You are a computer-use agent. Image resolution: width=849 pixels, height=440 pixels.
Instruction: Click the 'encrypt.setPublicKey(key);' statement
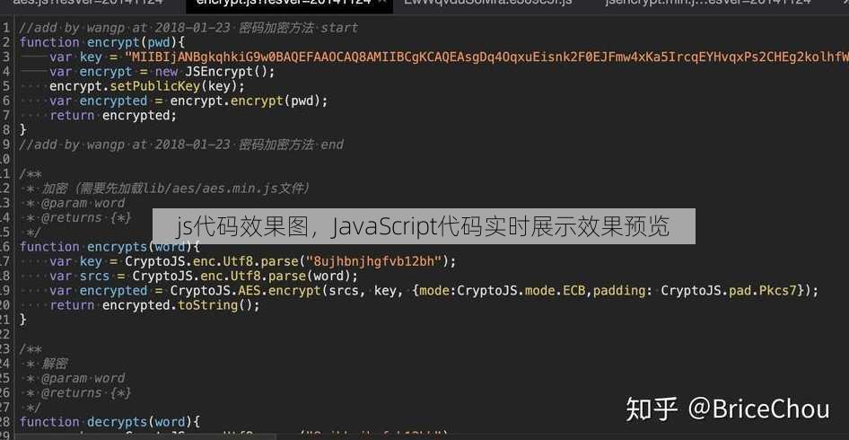tap(147, 86)
